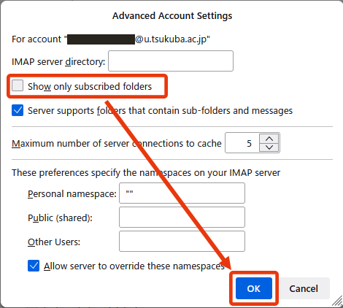The height and width of the screenshot is (308, 343).
Task: Click the maximum connections number box
Action: pos(242,143)
